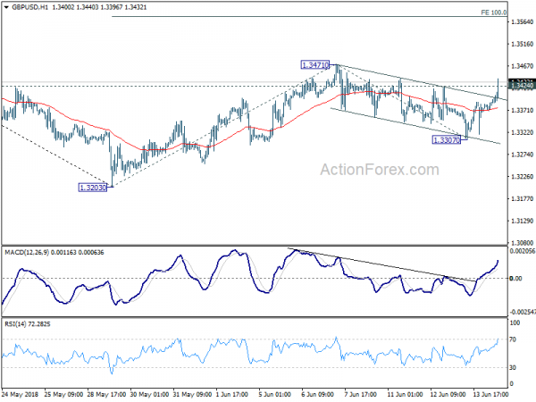Click the FE 100.0 Fibonacci label
The image size is (536, 402).
click(x=494, y=13)
